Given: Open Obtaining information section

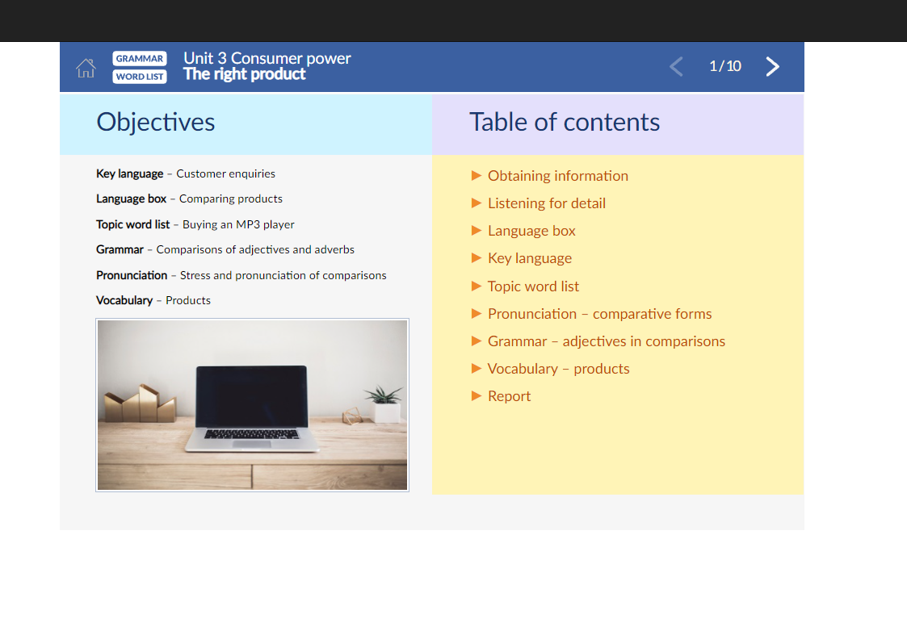Looking at the screenshot, I should click(557, 176).
